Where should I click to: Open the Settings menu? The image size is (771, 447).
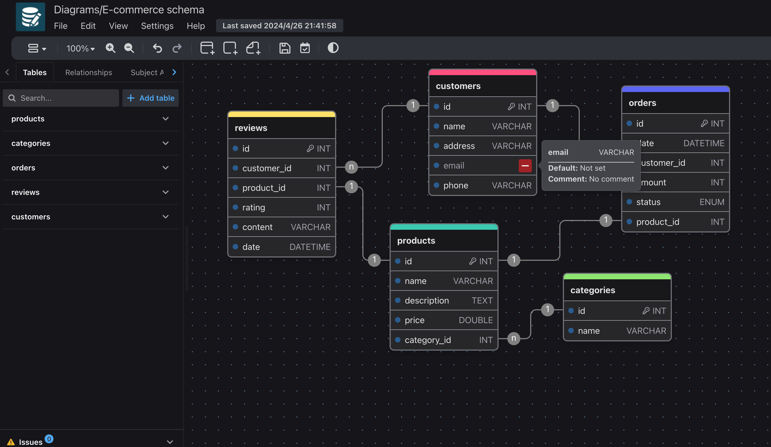tap(157, 26)
